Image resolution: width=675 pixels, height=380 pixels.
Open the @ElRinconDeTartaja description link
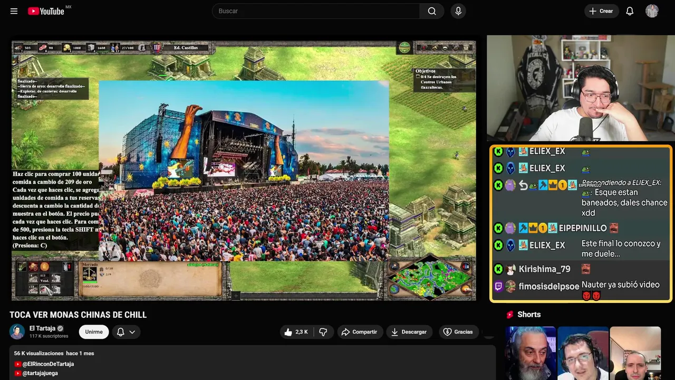(48, 364)
